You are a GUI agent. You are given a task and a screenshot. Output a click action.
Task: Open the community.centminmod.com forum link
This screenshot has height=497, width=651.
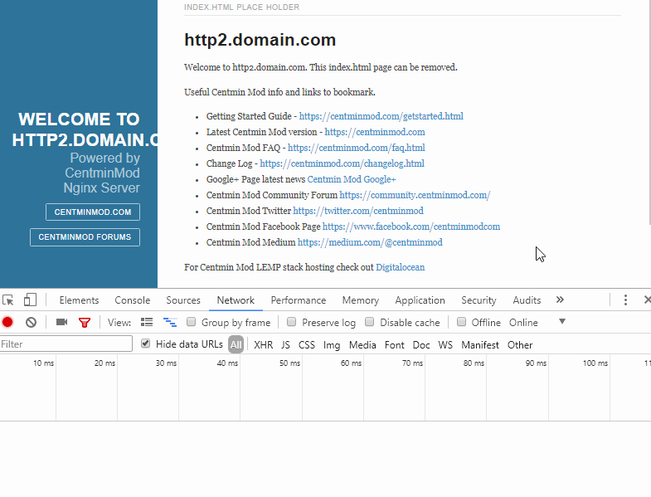tap(415, 195)
